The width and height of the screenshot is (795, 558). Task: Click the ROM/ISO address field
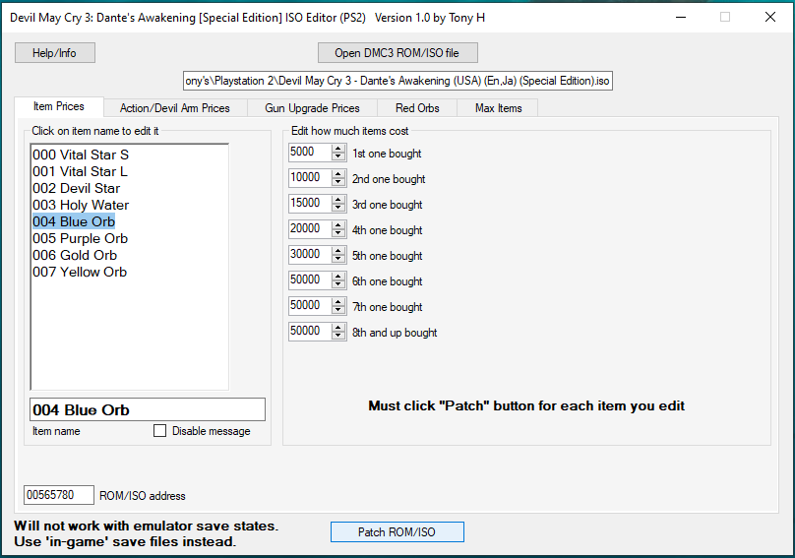(x=58, y=495)
